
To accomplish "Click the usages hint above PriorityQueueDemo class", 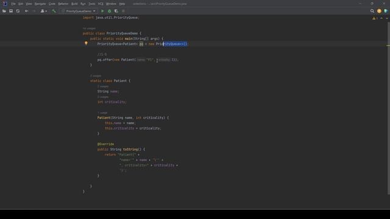I will pyautogui.click(x=89, y=29).
